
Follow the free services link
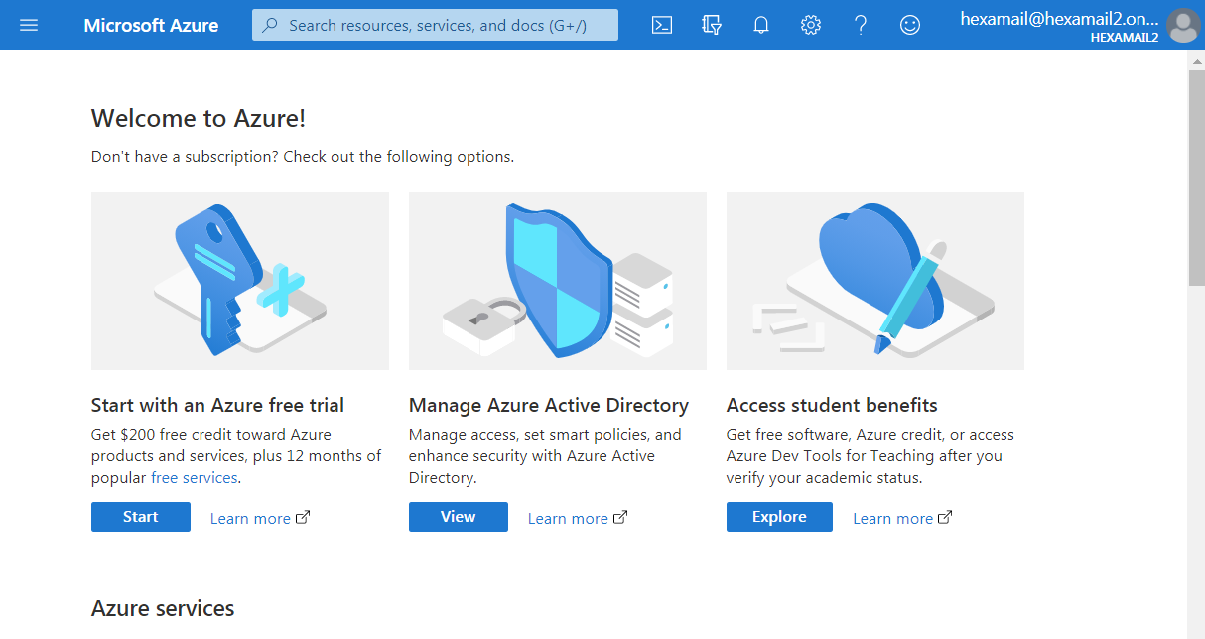coord(194,478)
